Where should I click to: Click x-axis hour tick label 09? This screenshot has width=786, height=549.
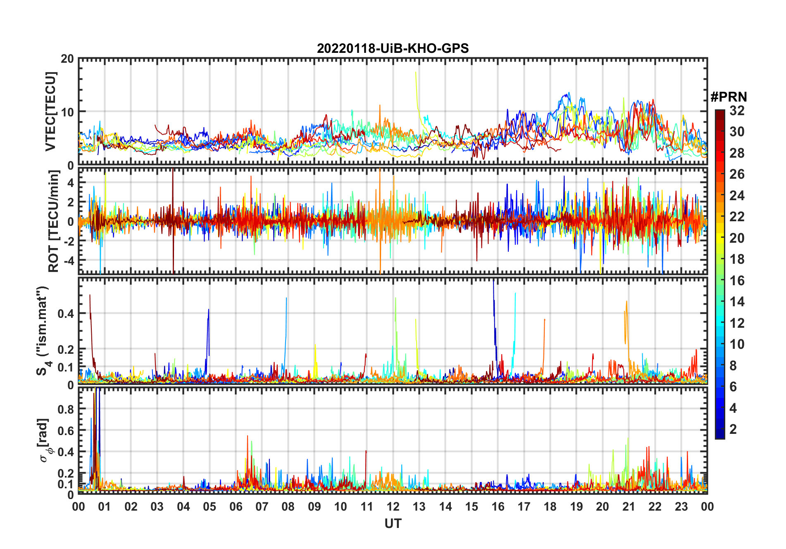click(x=314, y=506)
